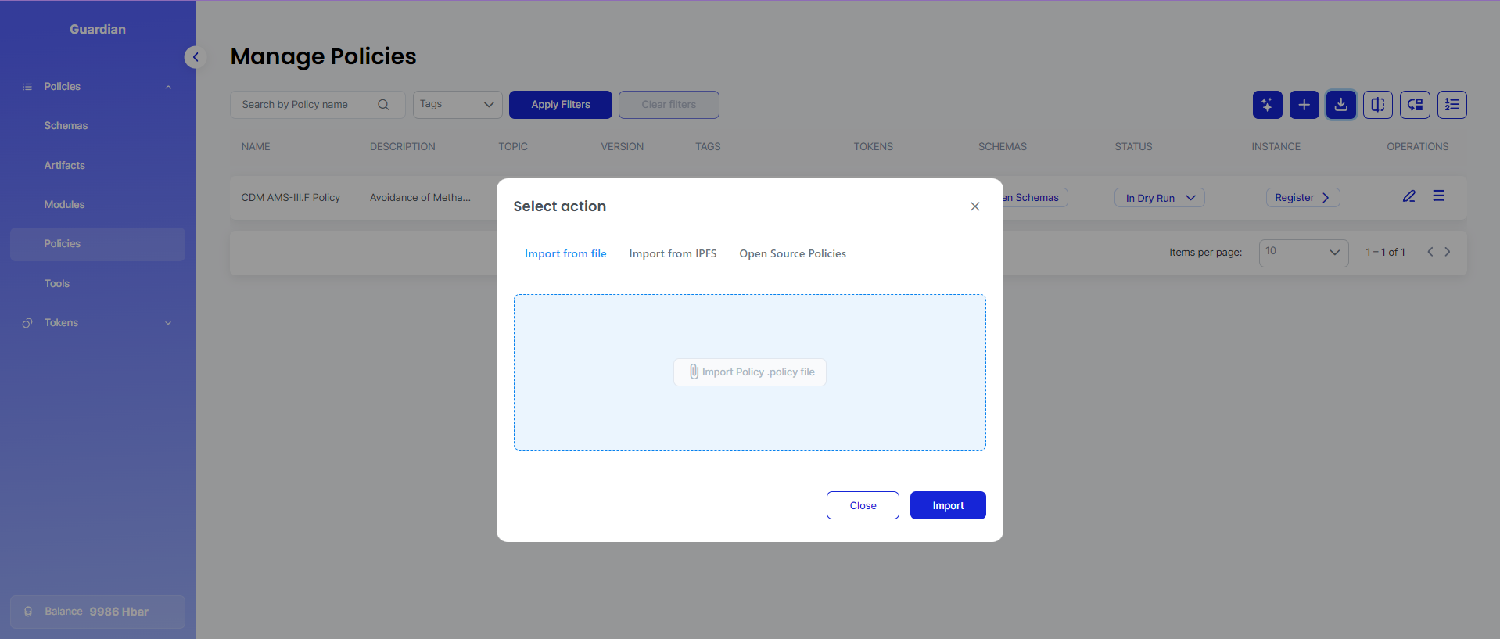Image resolution: width=1500 pixels, height=639 pixels.
Task: Select the Import from file tab
Action: [x=565, y=253]
